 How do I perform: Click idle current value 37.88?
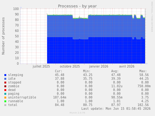click(60, 78)
